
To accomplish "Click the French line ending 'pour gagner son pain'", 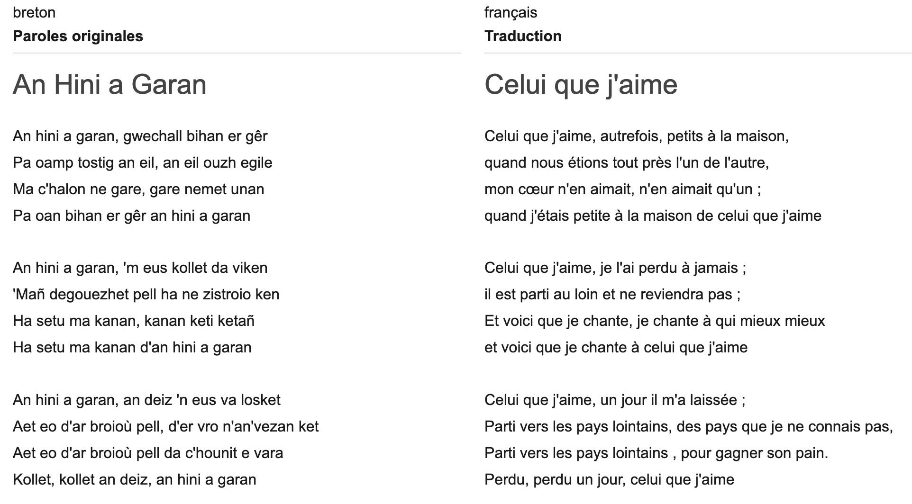I will 656,453.
